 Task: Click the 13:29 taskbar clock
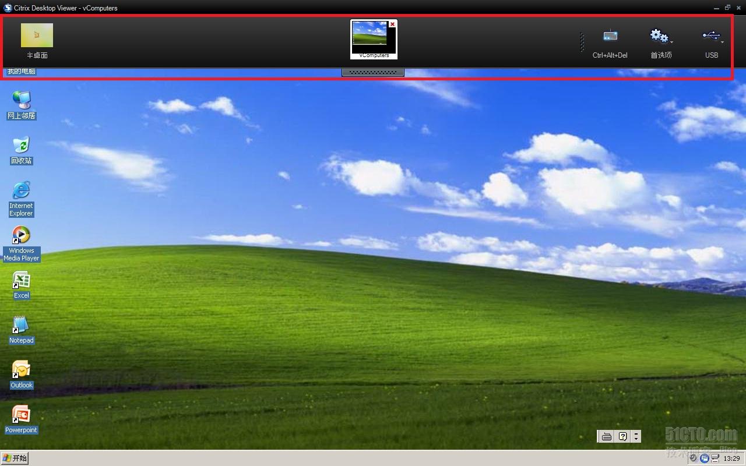point(731,459)
